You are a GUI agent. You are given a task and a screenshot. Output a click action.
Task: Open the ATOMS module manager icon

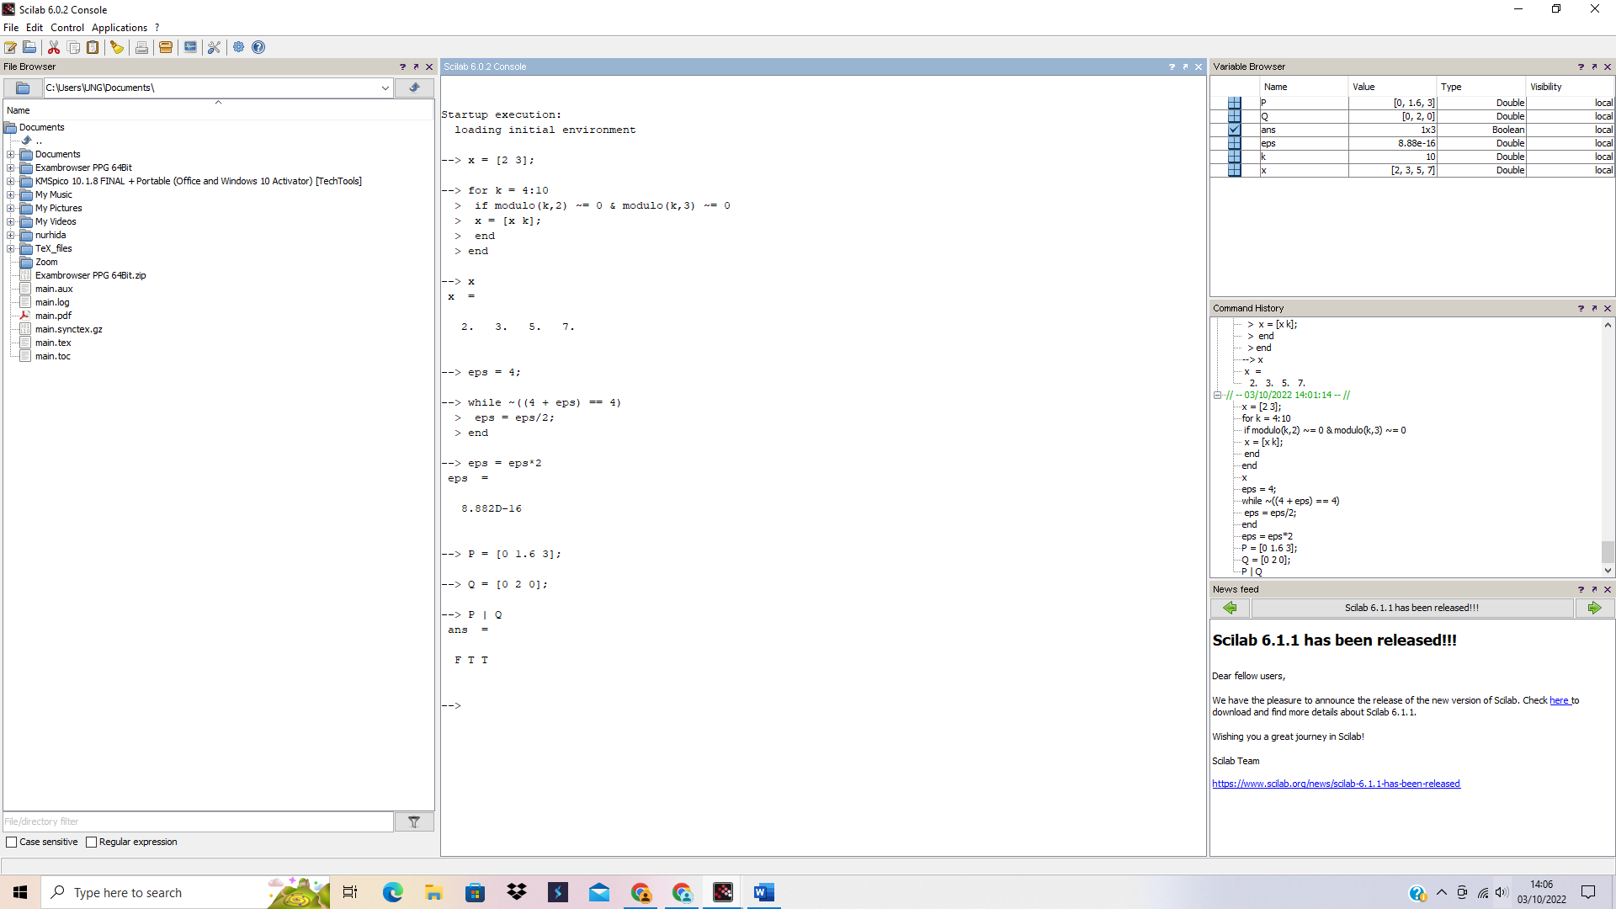pyautogui.click(x=166, y=47)
